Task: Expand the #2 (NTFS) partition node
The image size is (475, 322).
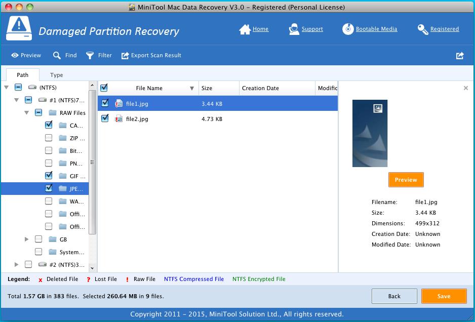Action: [16, 265]
